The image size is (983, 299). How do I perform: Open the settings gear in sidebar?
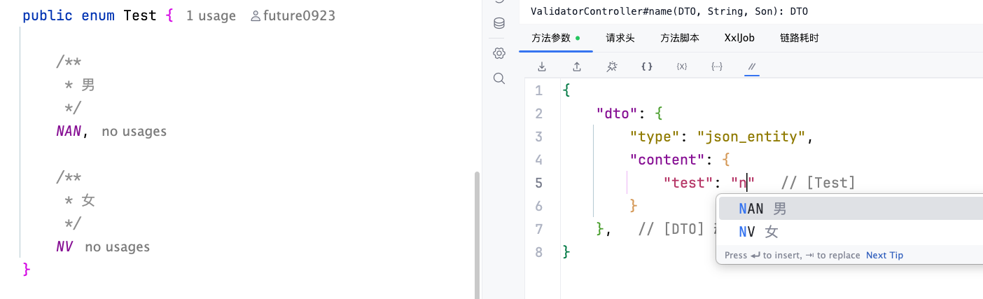499,53
